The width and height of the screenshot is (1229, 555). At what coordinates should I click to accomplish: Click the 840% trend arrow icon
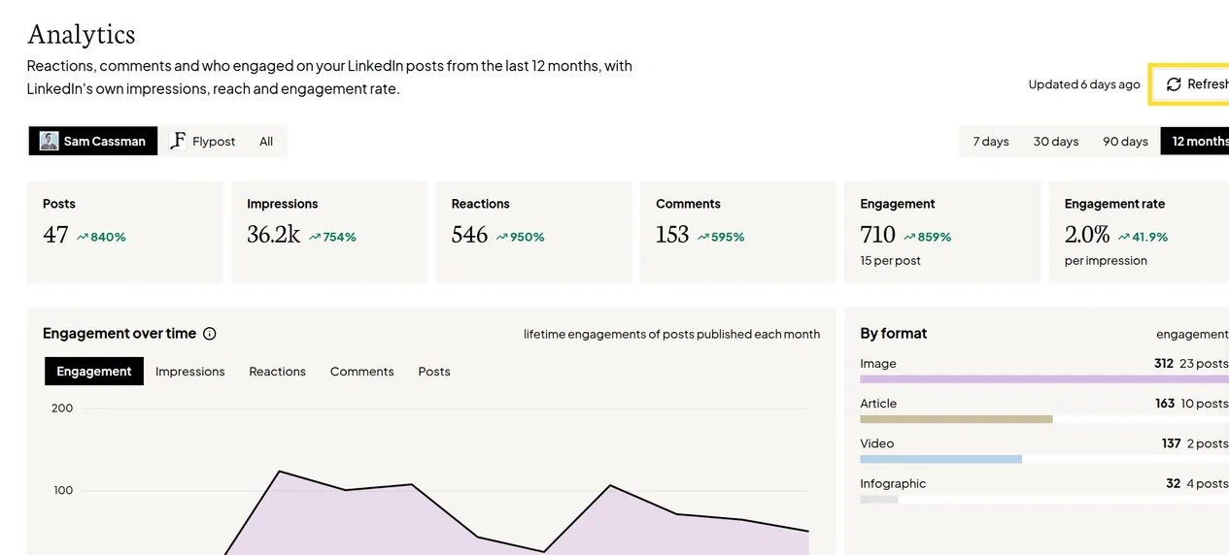click(83, 237)
